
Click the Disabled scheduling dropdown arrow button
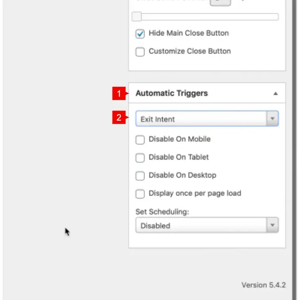tap(272, 225)
